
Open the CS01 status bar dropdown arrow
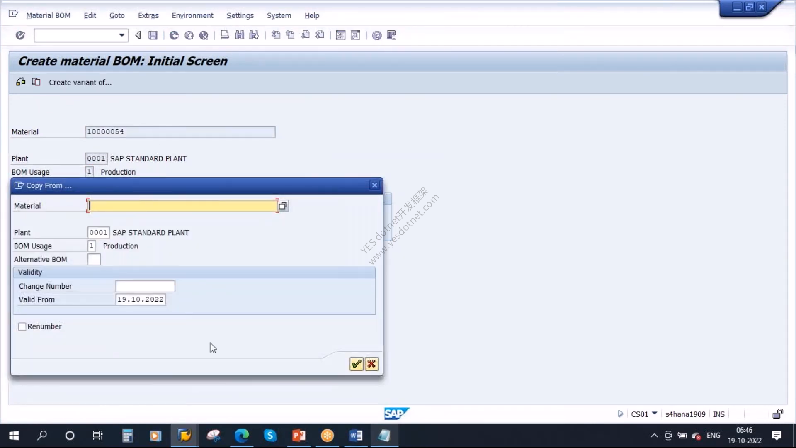pos(655,413)
